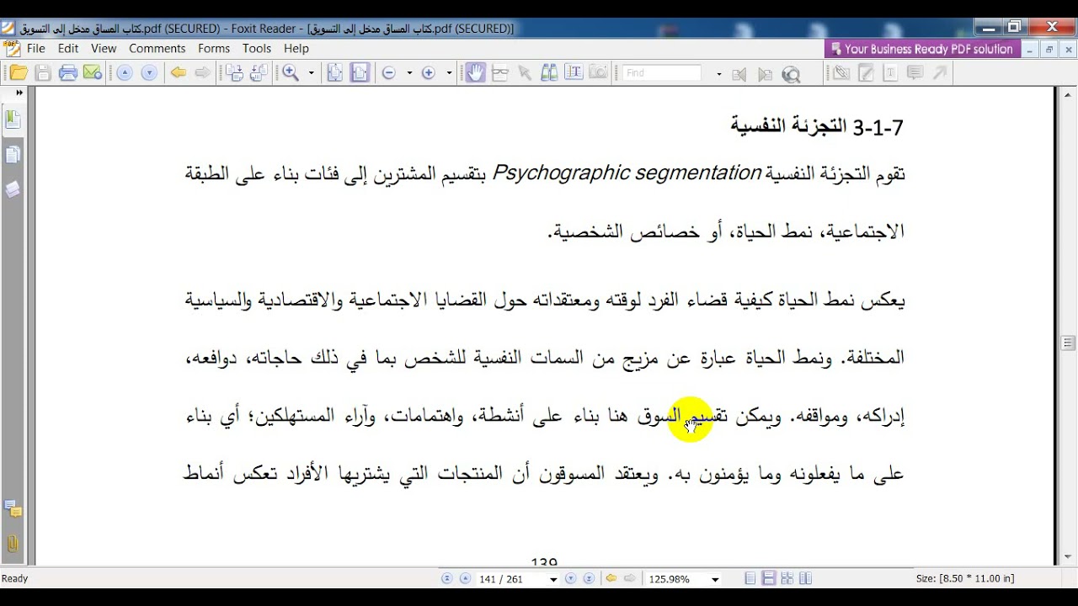The height and width of the screenshot is (606, 1078).
Task: Click the Size: [8.50 * 11.00 in] status text
Action: [x=965, y=579]
